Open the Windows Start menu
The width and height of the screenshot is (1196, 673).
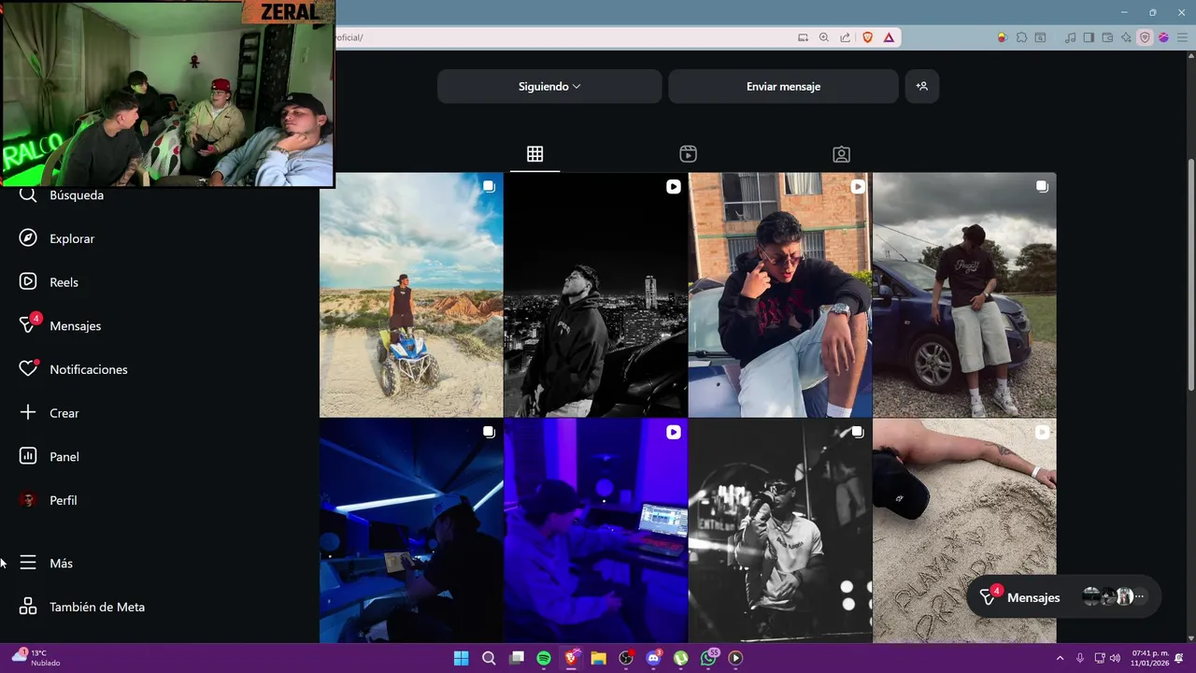[x=461, y=658]
